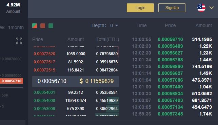This screenshot has height=125, width=218.
Task: Click trade amount 476.3971
Action: pos(202,80)
